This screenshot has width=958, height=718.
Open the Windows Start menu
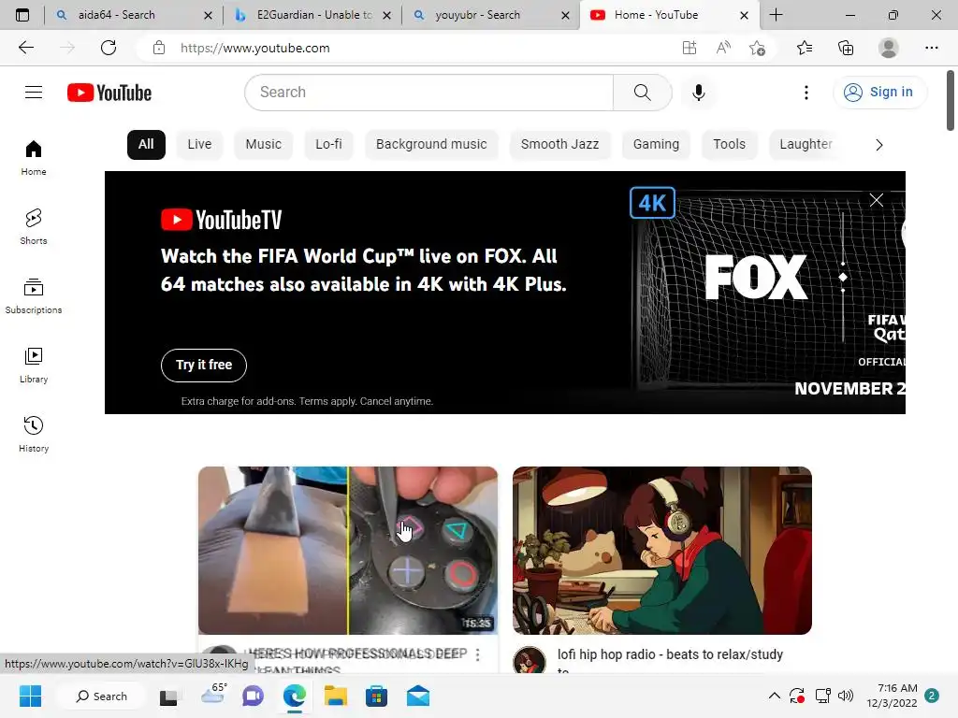[x=30, y=696]
